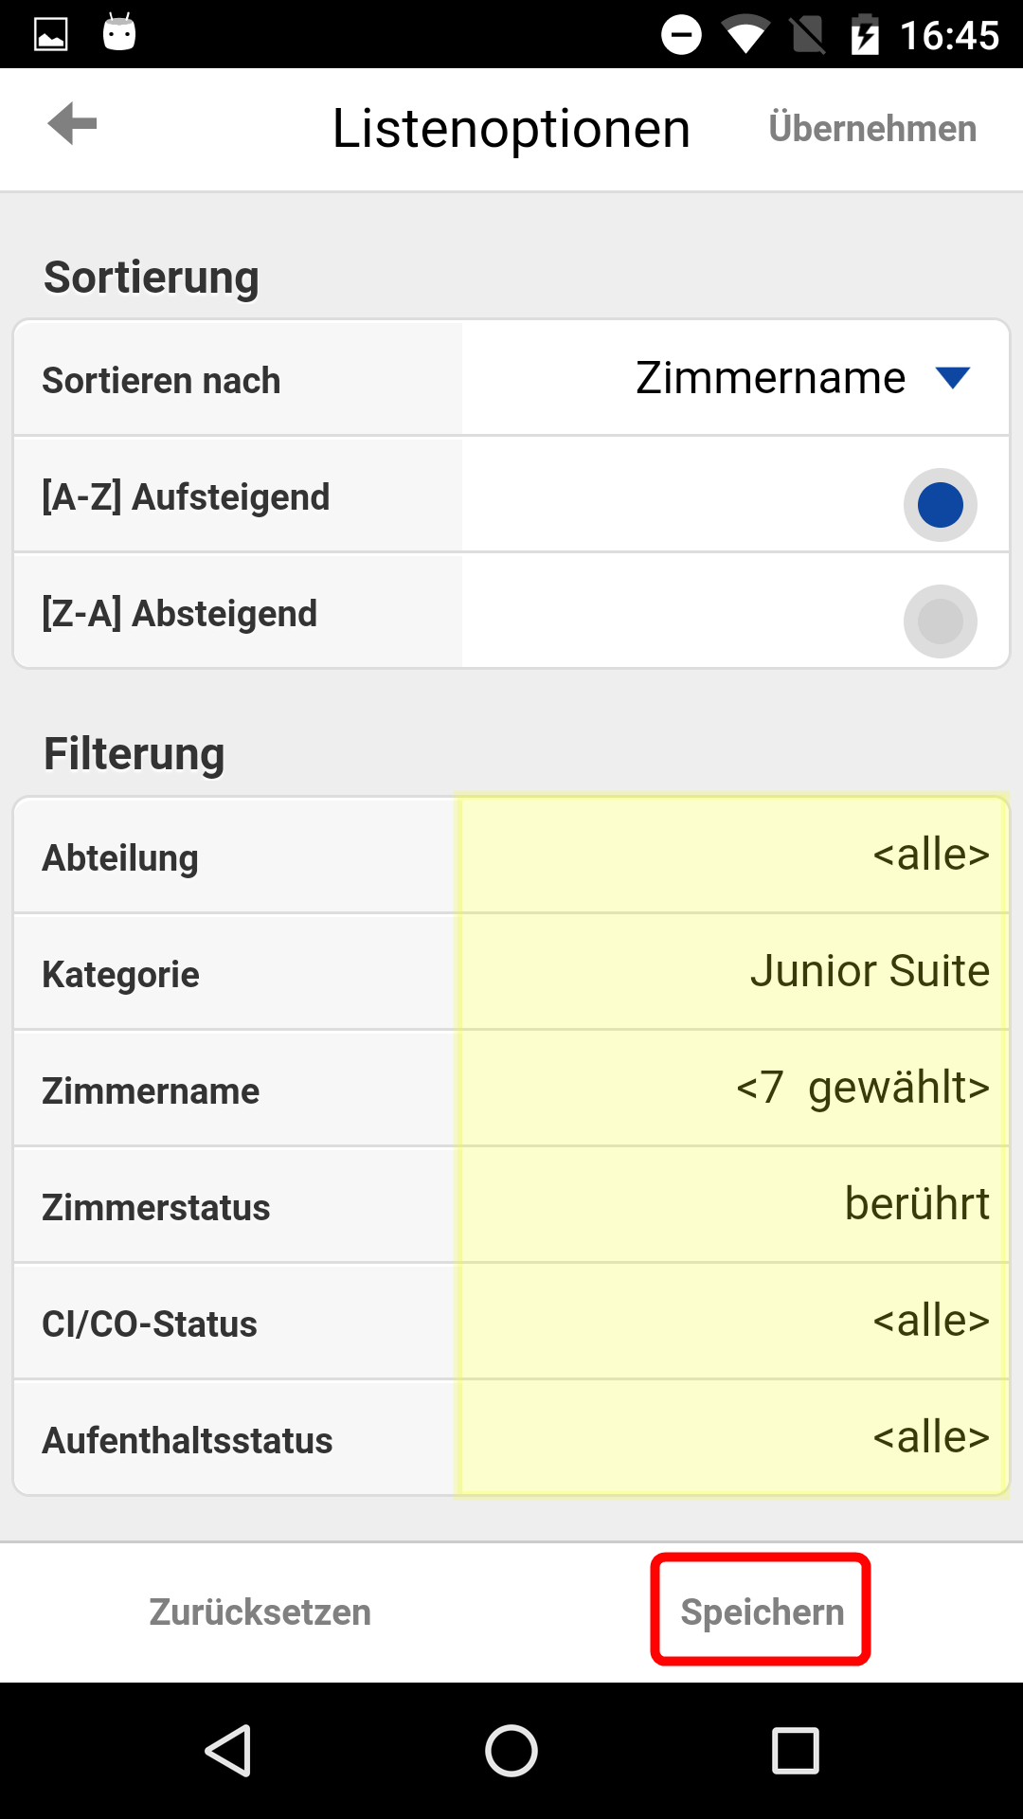
Task: Select [Z-A] Absteigend radio button
Action: coord(941,621)
